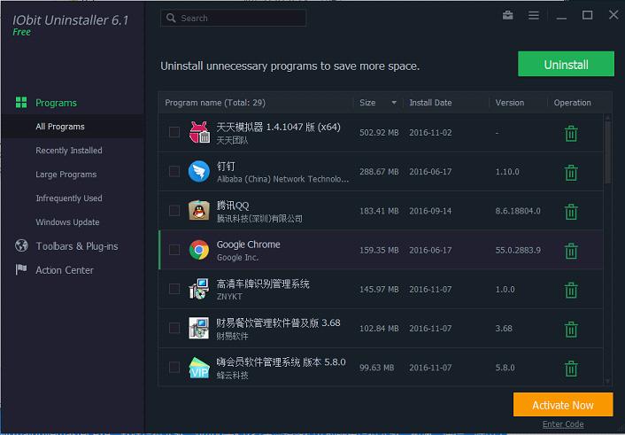Click the Google Chrome app icon
Image resolution: width=625 pixels, height=435 pixels.
(x=199, y=250)
